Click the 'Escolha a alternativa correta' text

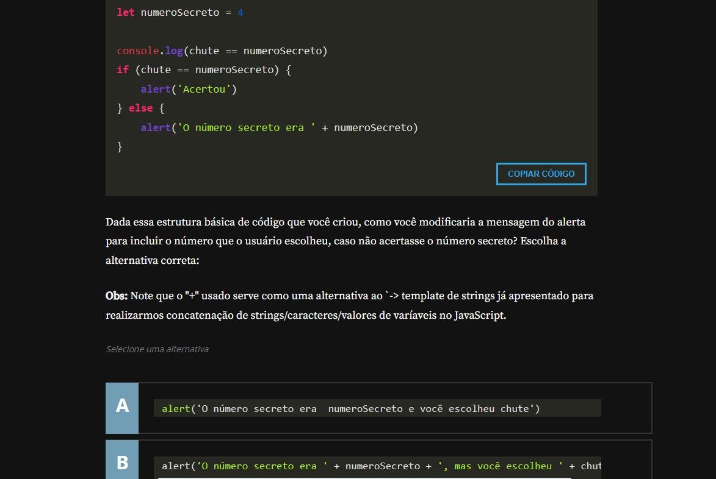click(153, 260)
